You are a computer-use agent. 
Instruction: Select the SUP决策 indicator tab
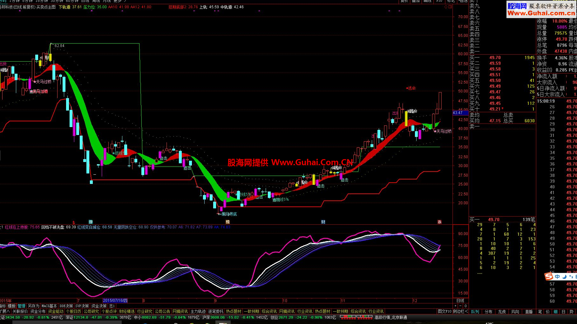click(82, 306)
